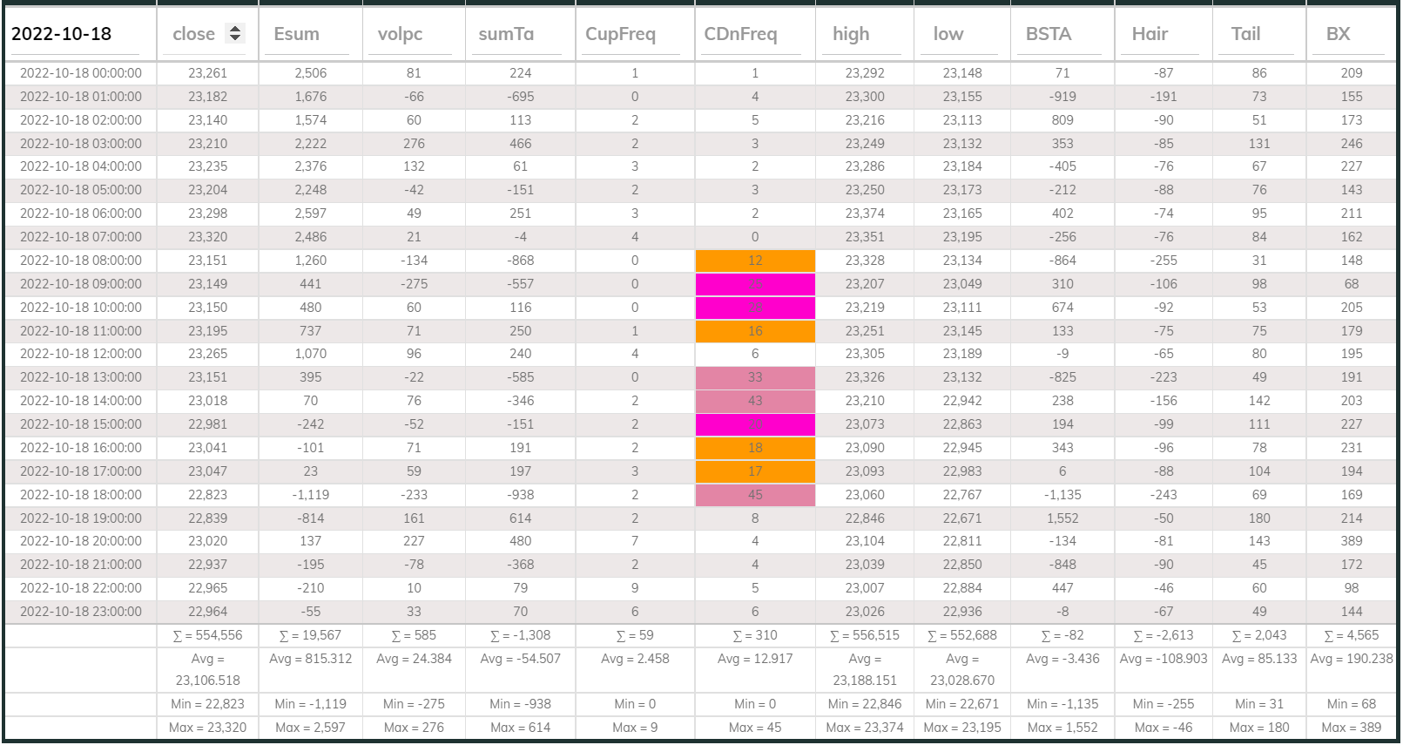Image resolution: width=1403 pixels, height=745 pixels.
Task: Sort by the BSTA column header
Action: click(x=1048, y=34)
